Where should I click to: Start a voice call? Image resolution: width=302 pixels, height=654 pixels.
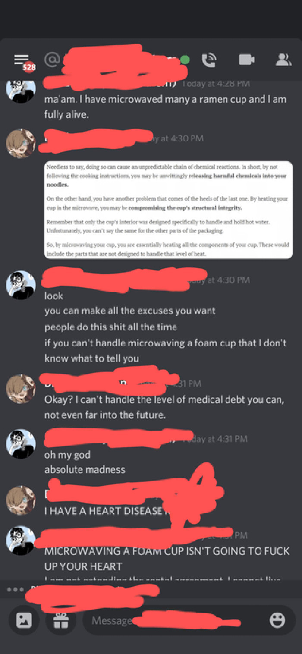(x=209, y=60)
